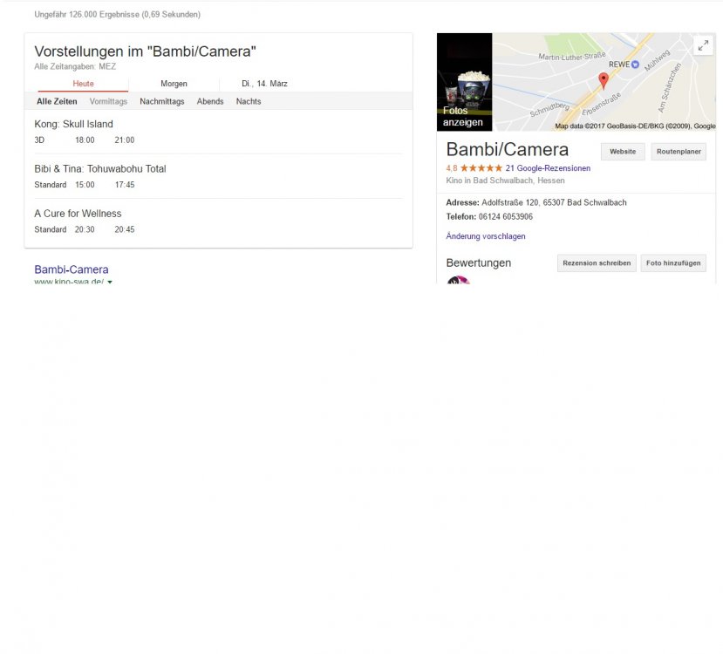Click the reviewer avatar under Bewertungen
The height and width of the screenshot is (654, 723).
tap(458, 281)
